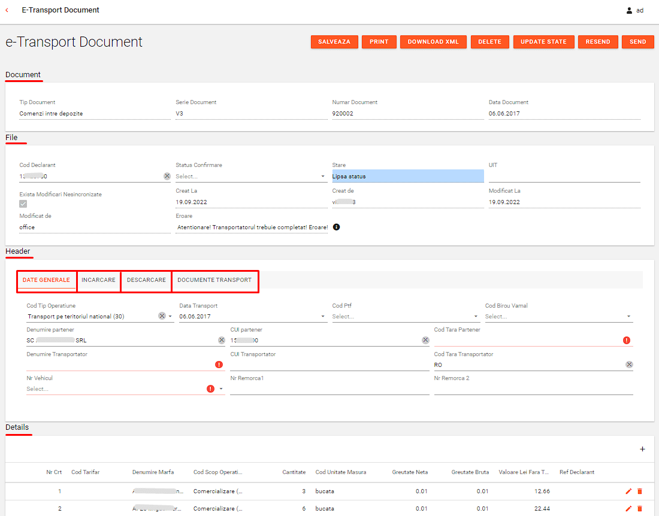This screenshot has height=516, width=659.
Task: Click CUI Transportator input field
Action: point(329,365)
